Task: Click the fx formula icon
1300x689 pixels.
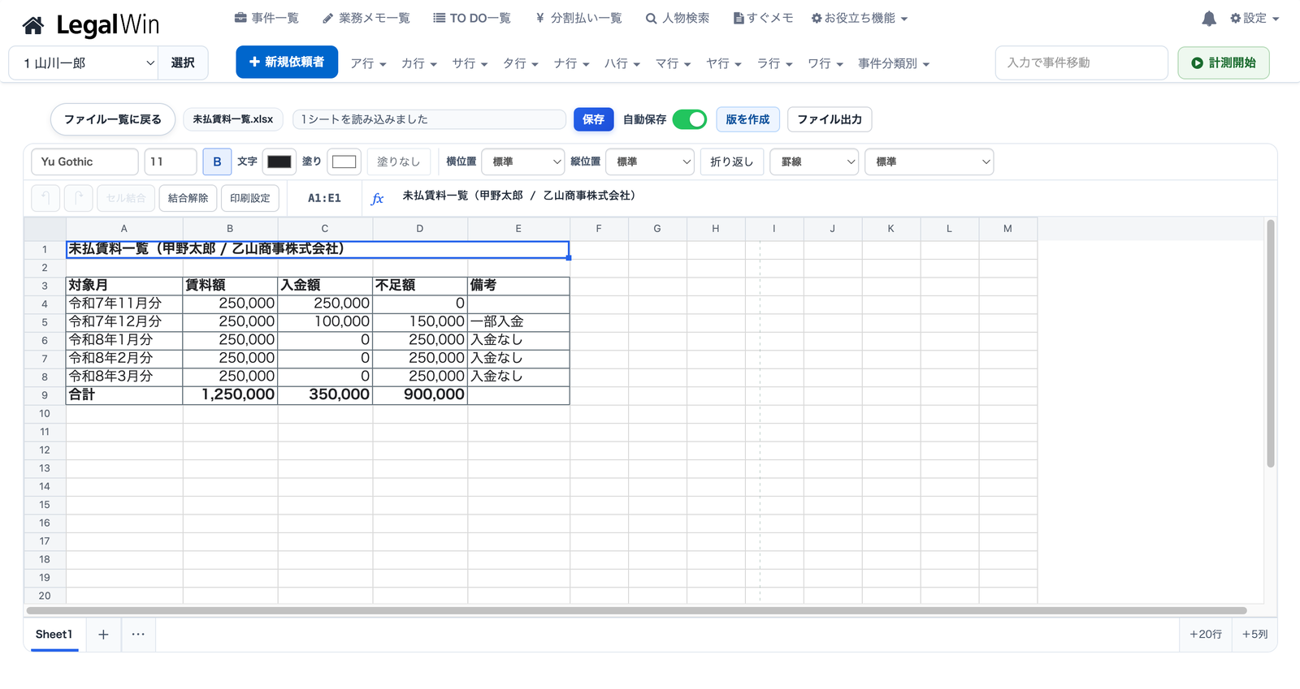Action: click(x=377, y=198)
